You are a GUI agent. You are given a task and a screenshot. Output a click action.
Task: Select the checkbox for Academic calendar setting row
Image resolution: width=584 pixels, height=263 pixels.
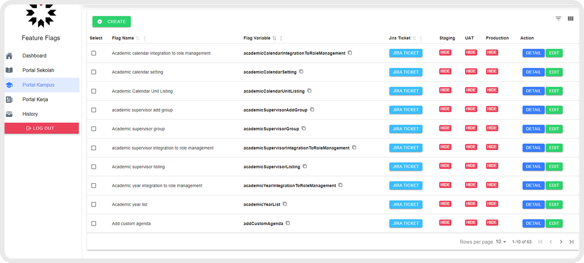click(x=94, y=72)
